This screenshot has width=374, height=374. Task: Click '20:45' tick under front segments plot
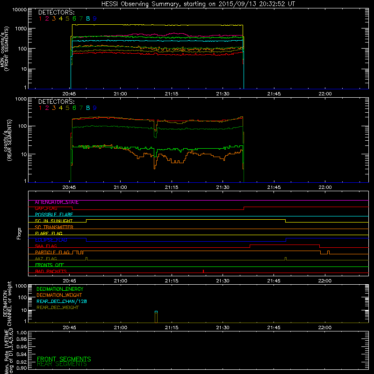pyautogui.click(x=69, y=94)
